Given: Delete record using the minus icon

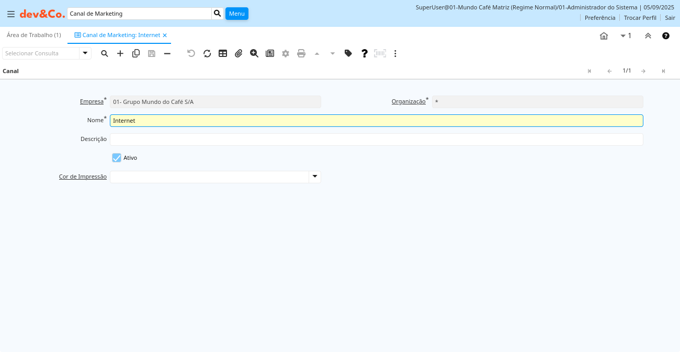Looking at the screenshot, I should 167,53.
